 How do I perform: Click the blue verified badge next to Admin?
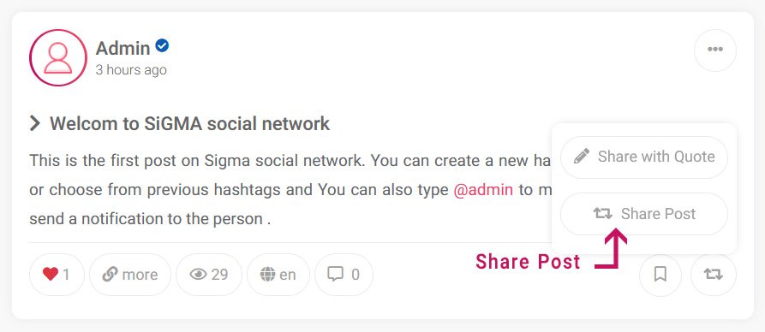pyautogui.click(x=162, y=46)
